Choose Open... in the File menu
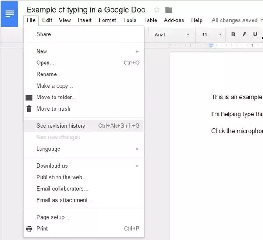263x240 pixels. (83, 63)
